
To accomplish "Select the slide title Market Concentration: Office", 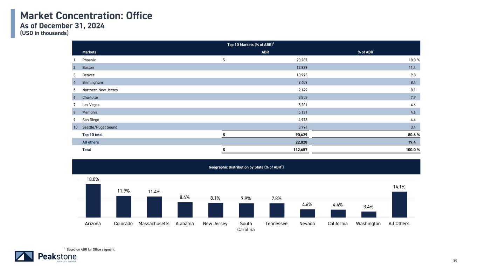I will tap(86, 16).
